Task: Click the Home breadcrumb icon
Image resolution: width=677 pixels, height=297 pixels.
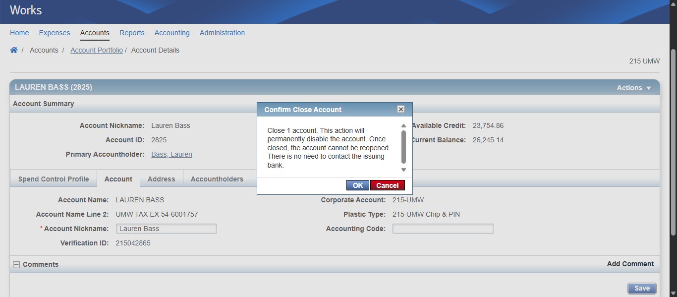Action: click(14, 50)
